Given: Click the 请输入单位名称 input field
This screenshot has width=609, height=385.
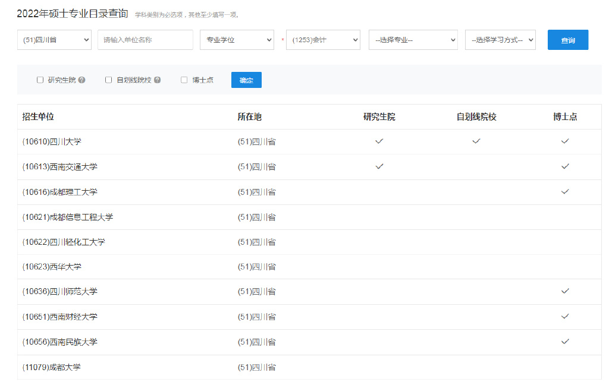Looking at the screenshot, I should [x=145, y=40].
